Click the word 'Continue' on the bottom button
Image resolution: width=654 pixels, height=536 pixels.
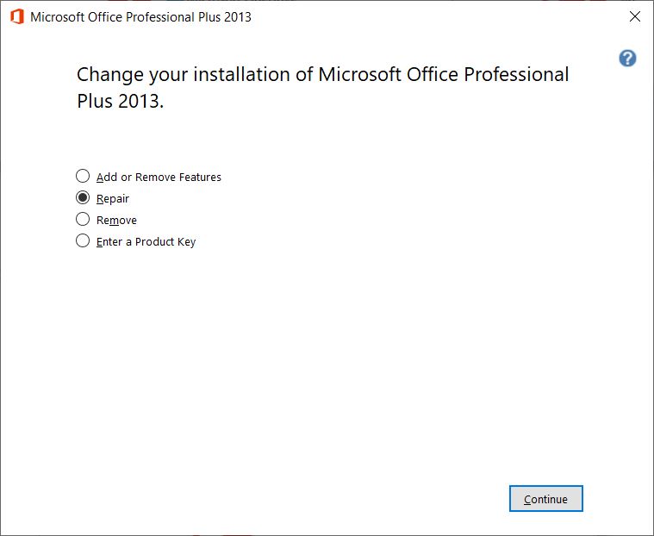click(x=546, y=499)
